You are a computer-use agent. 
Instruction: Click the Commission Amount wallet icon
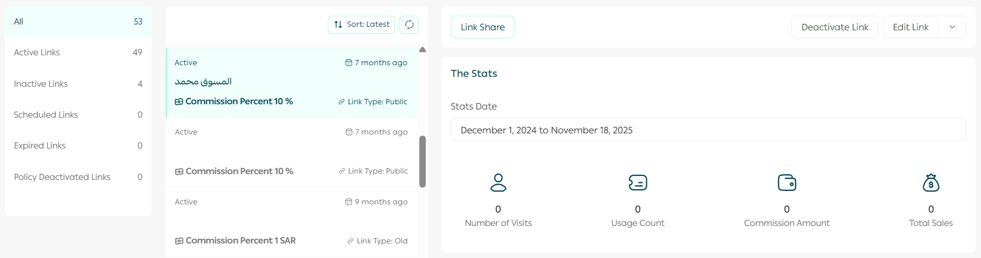point(787,182)
